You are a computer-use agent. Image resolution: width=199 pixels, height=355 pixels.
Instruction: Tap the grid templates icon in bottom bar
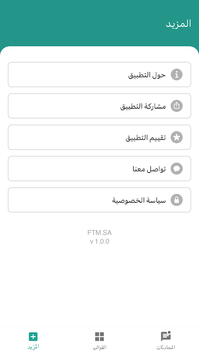click(x=99, y=337)
